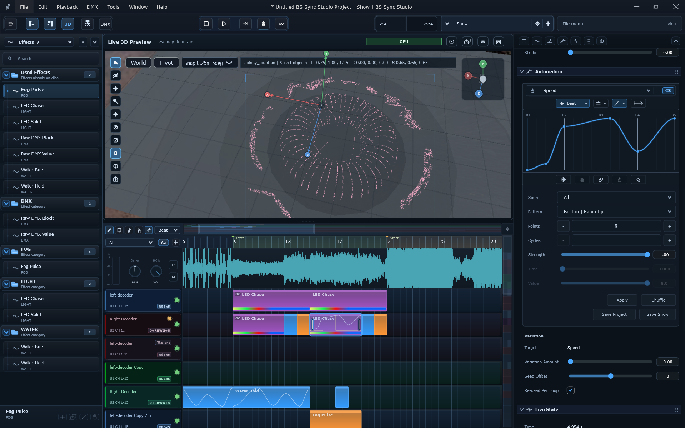Toggle the Speed automation enable switch
This screenshot has height=428, width=685.
coord(668,91)
